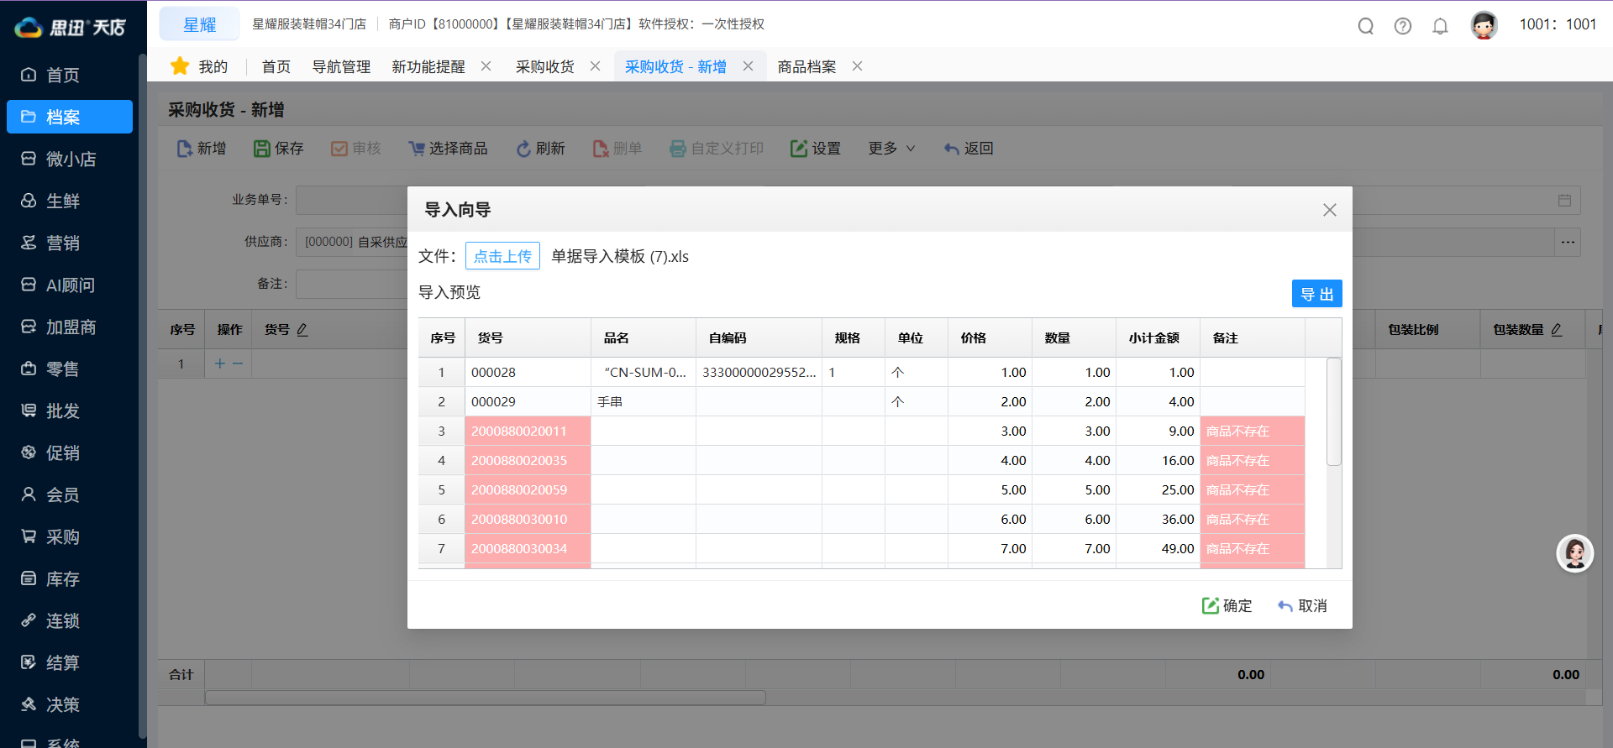The image size is (1613, 748).
Task: Click 自定义打印 toolbar button
Action: pos(717,149)
